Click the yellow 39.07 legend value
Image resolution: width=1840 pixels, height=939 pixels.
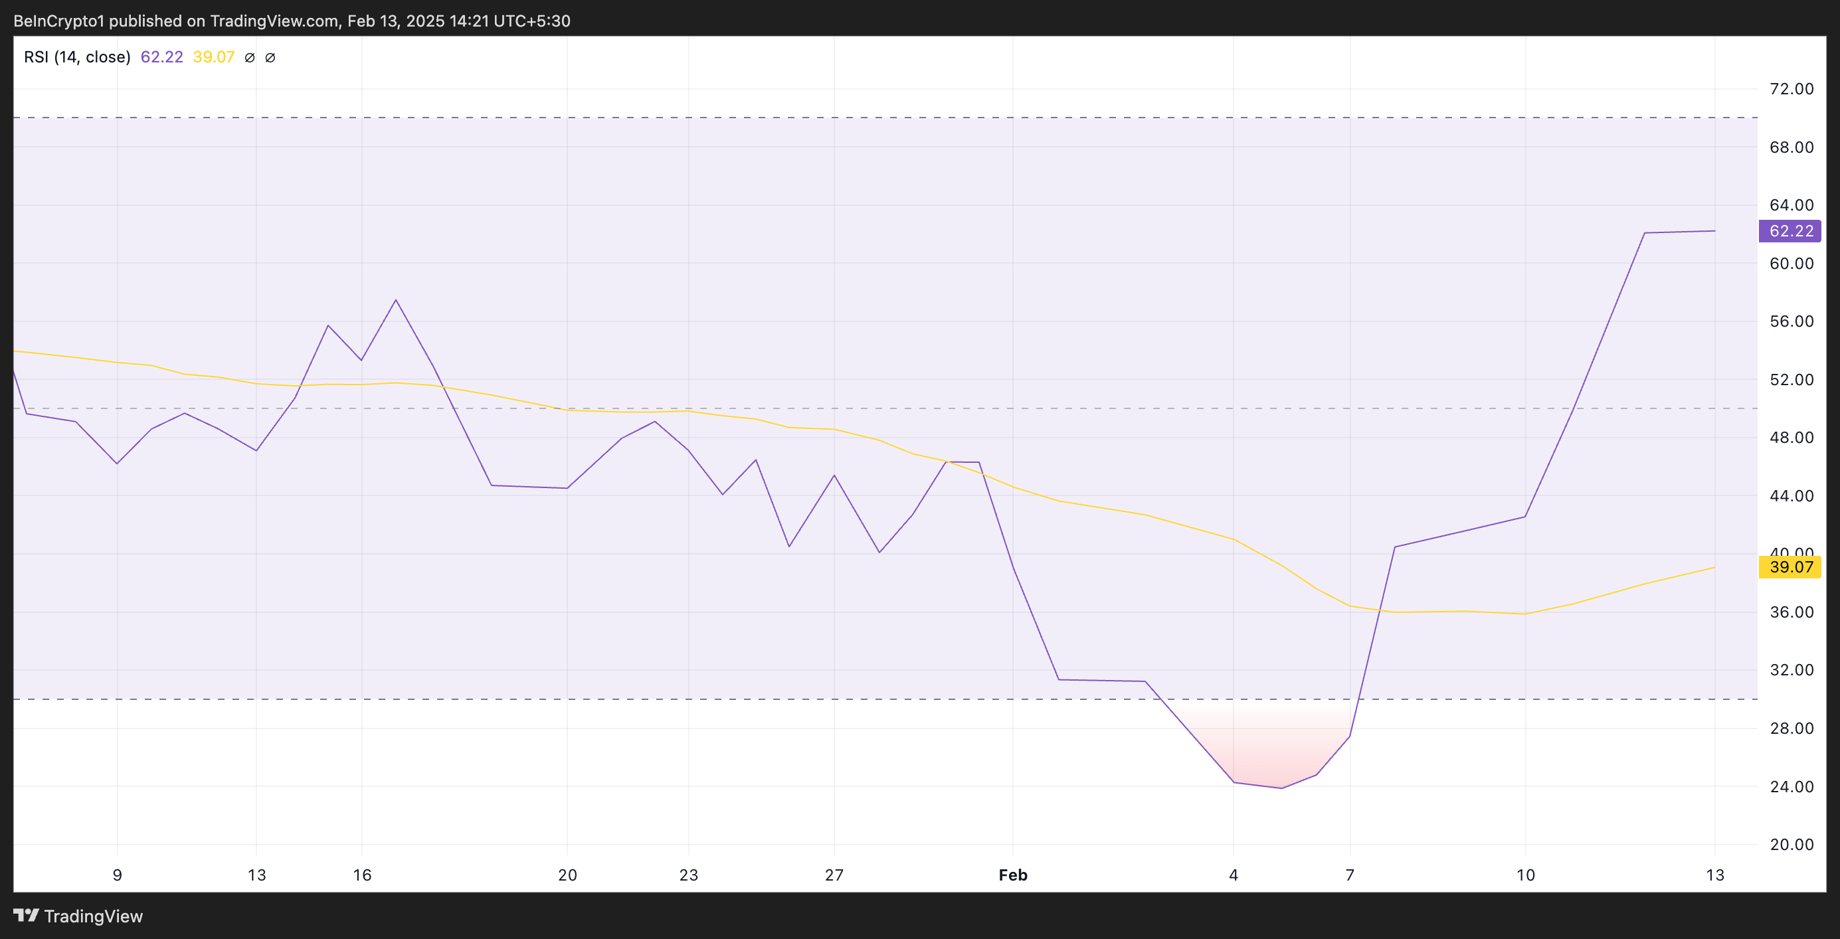click(x=214, y=57)
